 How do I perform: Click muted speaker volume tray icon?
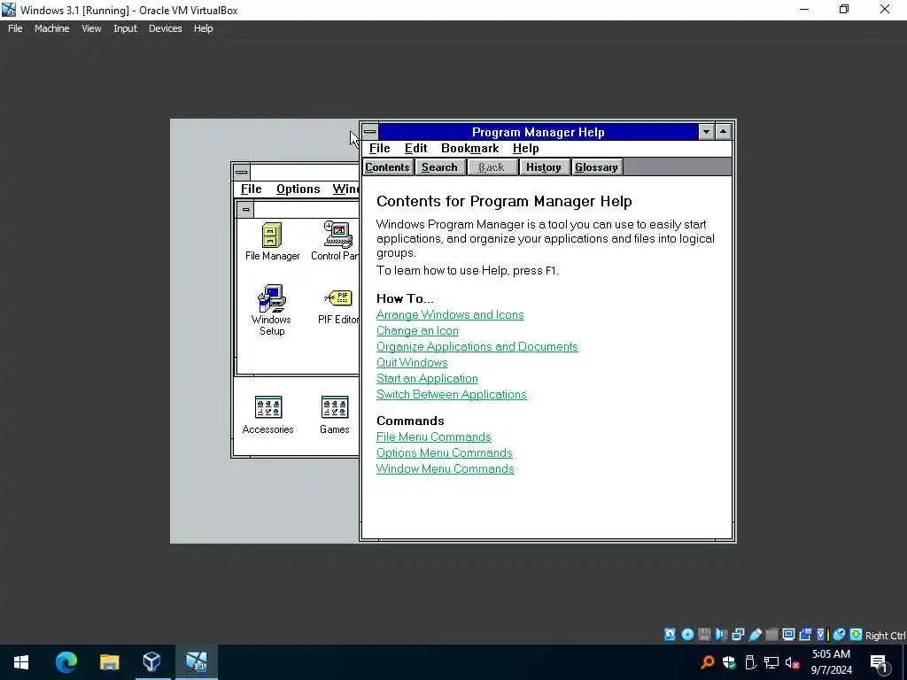(x=792, y=662)
